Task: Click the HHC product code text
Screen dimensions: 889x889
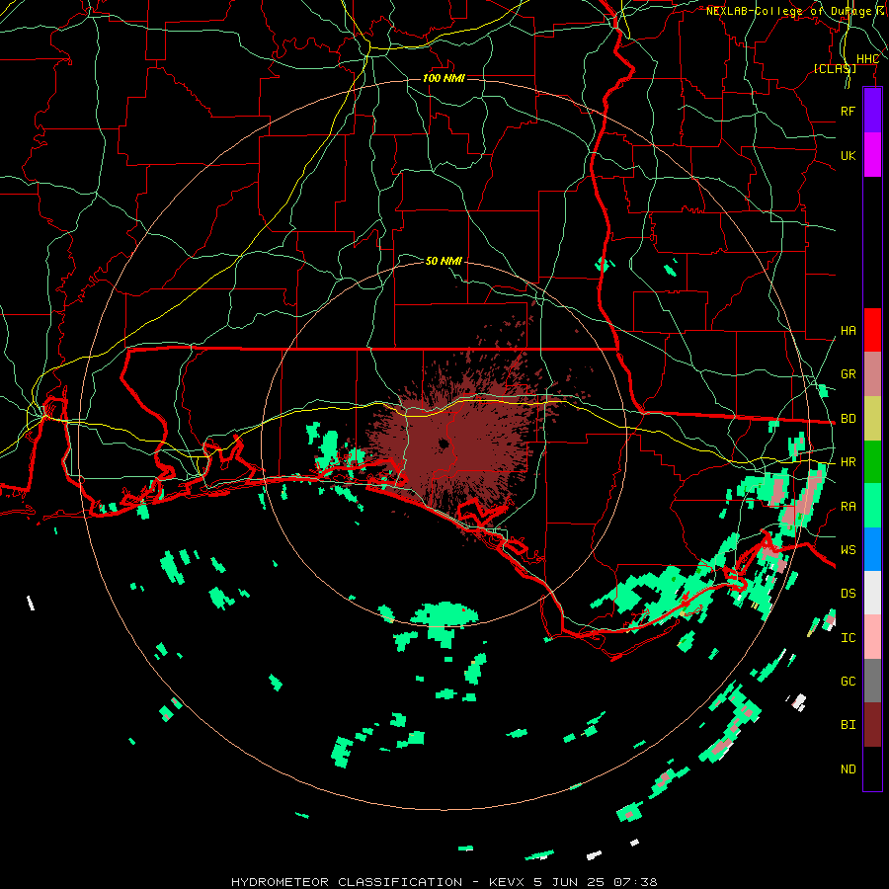Action: (x=867, y=59)
